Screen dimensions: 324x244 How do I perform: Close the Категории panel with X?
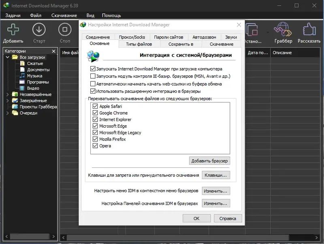54,51
